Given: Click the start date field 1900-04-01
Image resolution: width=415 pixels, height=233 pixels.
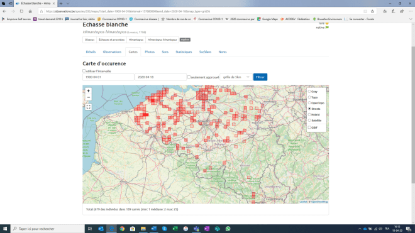Looking at the screenshot, I should click(108, 77).
